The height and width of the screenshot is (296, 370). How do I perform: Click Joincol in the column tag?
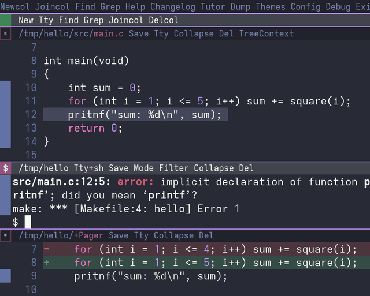(x=126, y=20)
